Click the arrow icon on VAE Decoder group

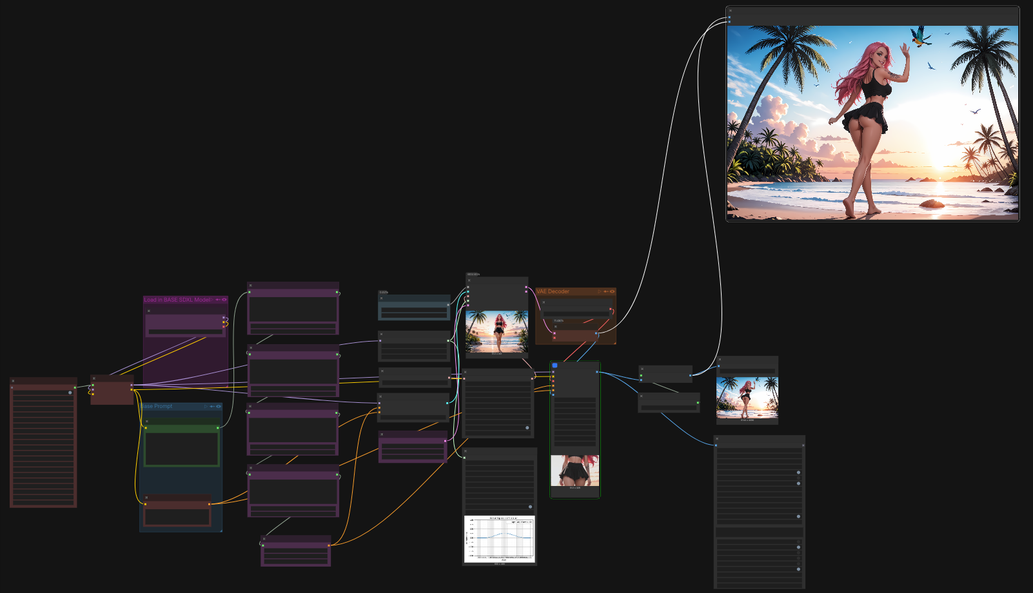tap(599, 291)
